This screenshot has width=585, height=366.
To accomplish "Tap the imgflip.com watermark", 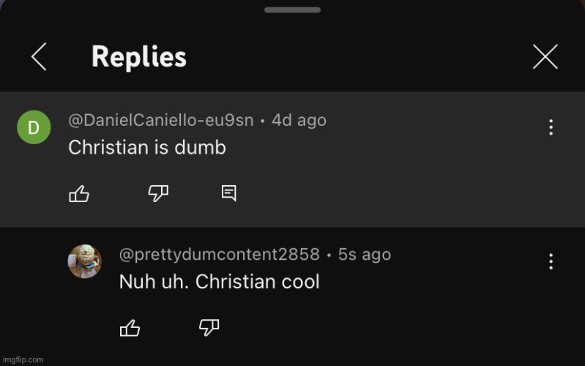I will pos(23,360).
